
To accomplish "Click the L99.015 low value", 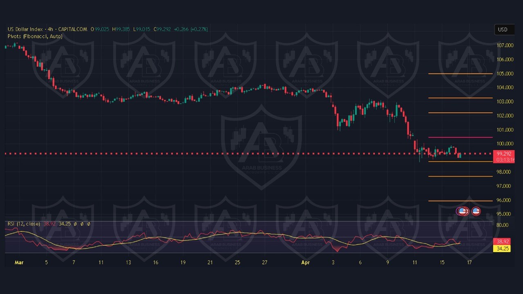I will pyautogui.click(x=142, y=29).
